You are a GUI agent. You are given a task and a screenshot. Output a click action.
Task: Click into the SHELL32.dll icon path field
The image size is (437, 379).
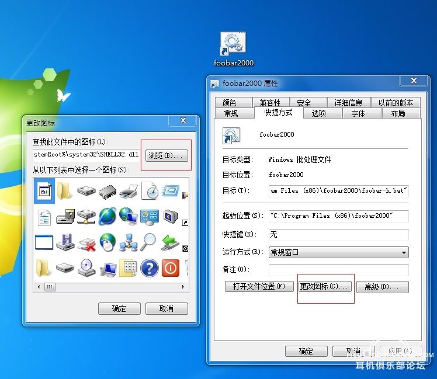pyautogui.click(x=86, y=155)
